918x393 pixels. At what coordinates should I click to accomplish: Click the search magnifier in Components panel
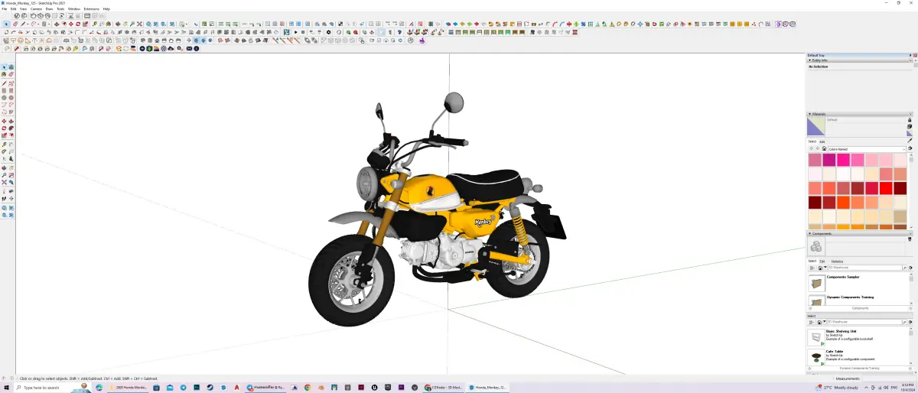[x=904, y=268]
